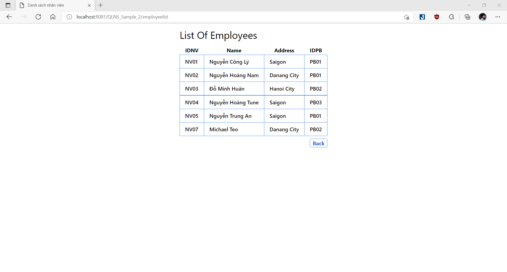The width and height of the screenshot is (507, 272).
Task: Open the blue J extension icon
Action: pos(422,17)
